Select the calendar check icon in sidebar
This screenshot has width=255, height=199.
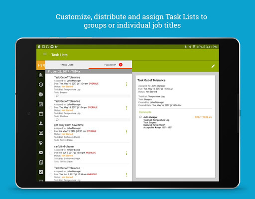[x=41, y=104]
